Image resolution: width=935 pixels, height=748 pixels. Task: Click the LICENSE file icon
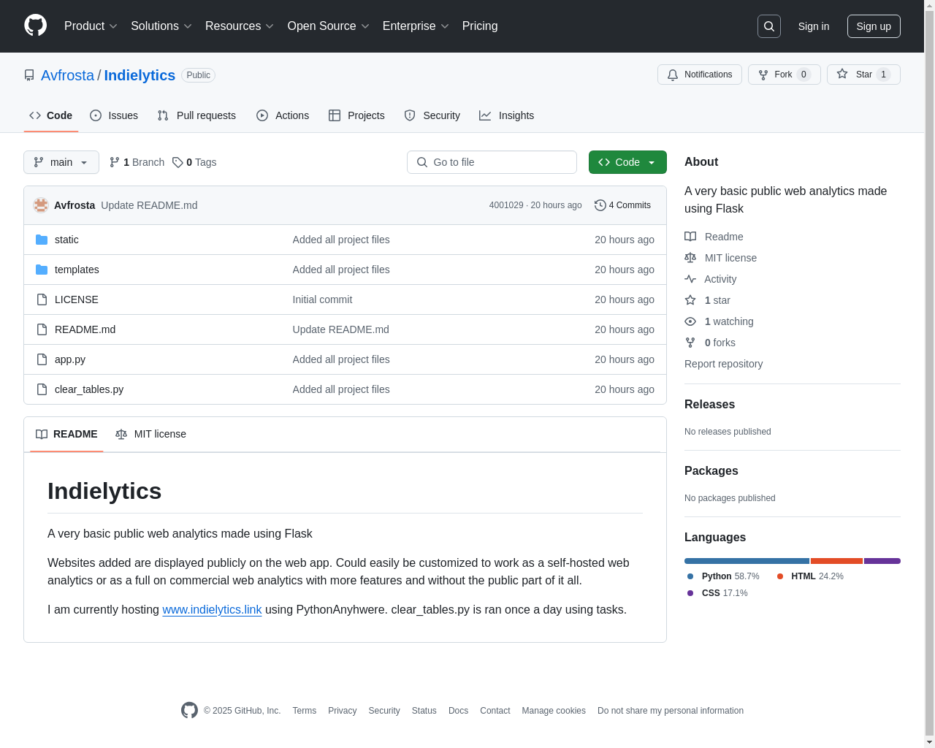(x=42, y=299)
